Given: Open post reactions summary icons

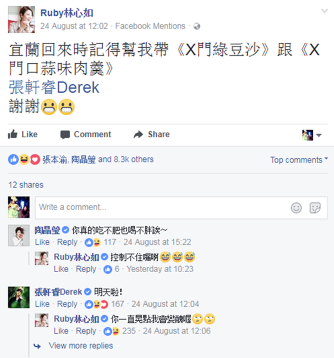Looking at the screenshot, I should pos(24,159).
